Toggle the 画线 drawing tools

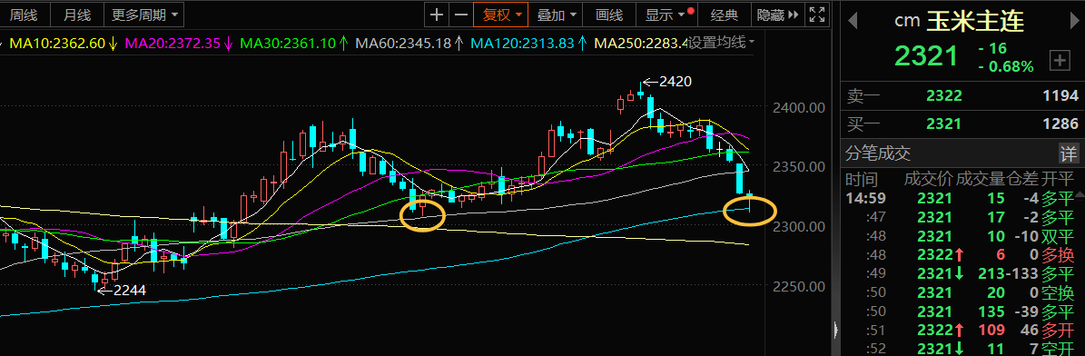tap(609, 15)
